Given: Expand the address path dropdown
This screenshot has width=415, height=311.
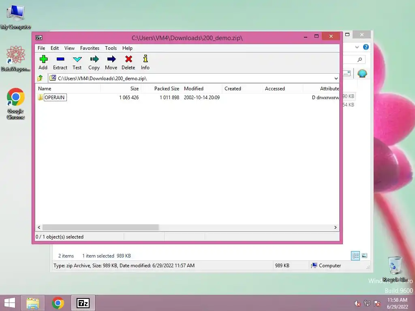Looking at the screenshot, I should pos(336,78).
